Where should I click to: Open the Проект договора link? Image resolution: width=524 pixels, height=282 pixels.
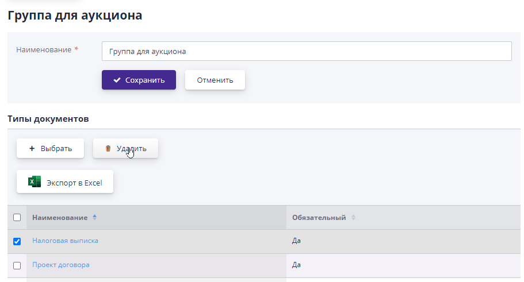tap(61, 265)
